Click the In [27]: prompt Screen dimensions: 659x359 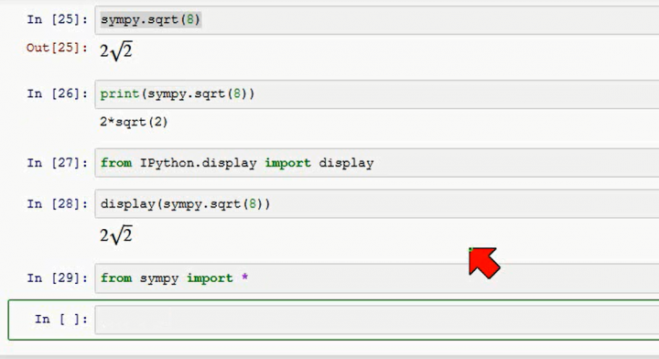(x=58, y=163)
